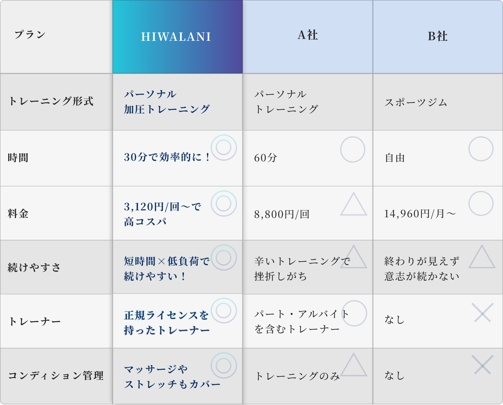Click the コンディション管理 row label
The image size is (503, 405).
pyautogui.click(x=56, y=375)
